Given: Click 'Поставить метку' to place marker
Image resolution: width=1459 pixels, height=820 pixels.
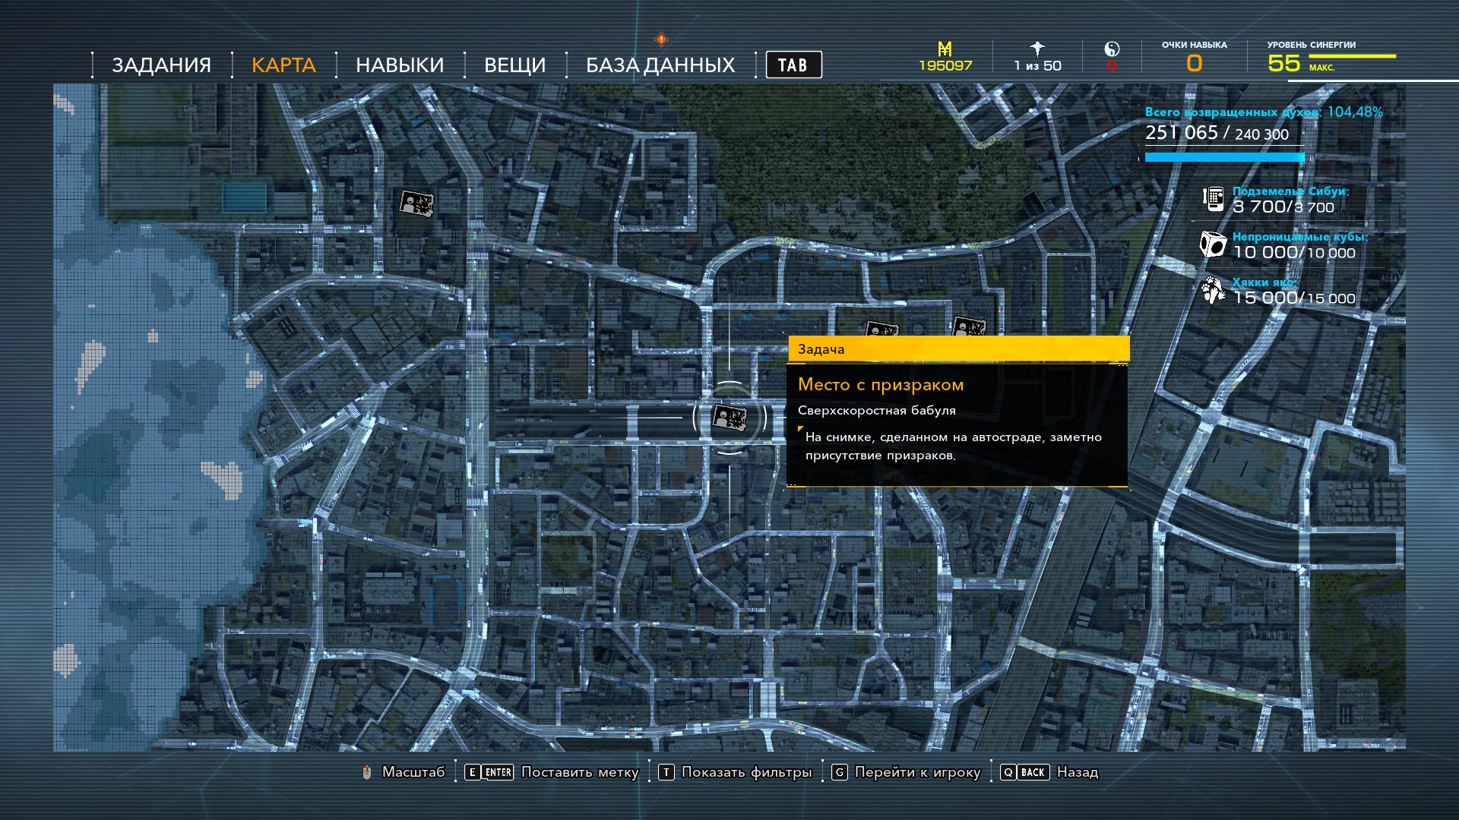Looking at the screenshot, I should 579,772.
